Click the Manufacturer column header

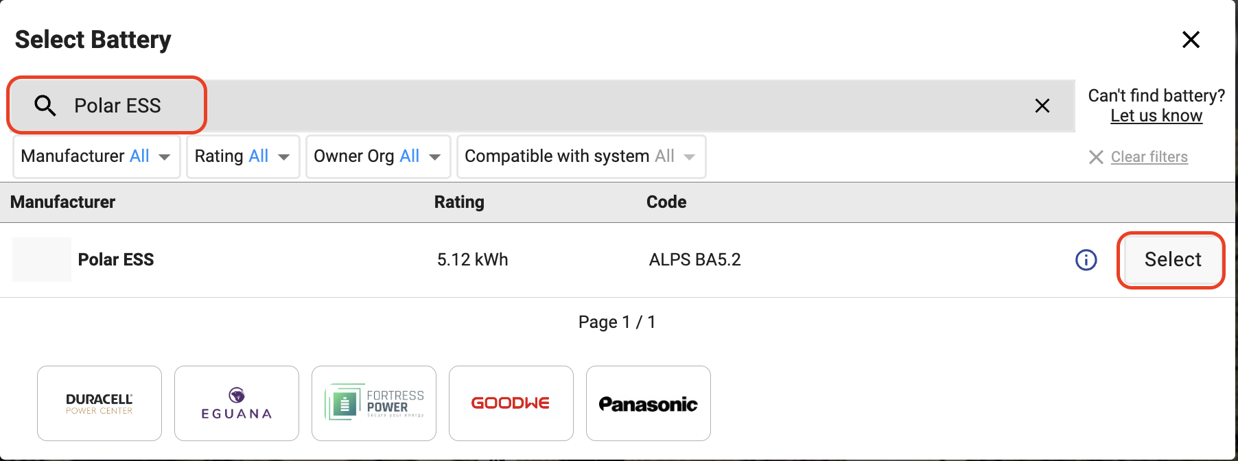[x=63, y=202]
